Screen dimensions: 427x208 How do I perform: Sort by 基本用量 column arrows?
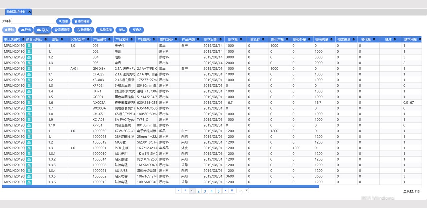click(420, 39)
